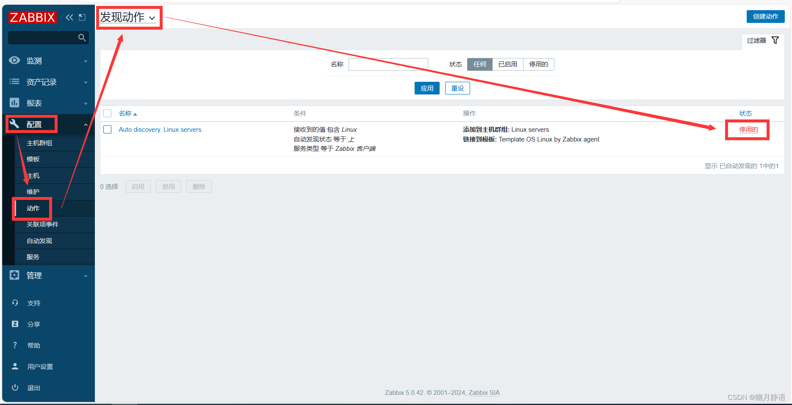Click the gear icon for 管理
The image size is (792, 405).
(x=14, y=275)
